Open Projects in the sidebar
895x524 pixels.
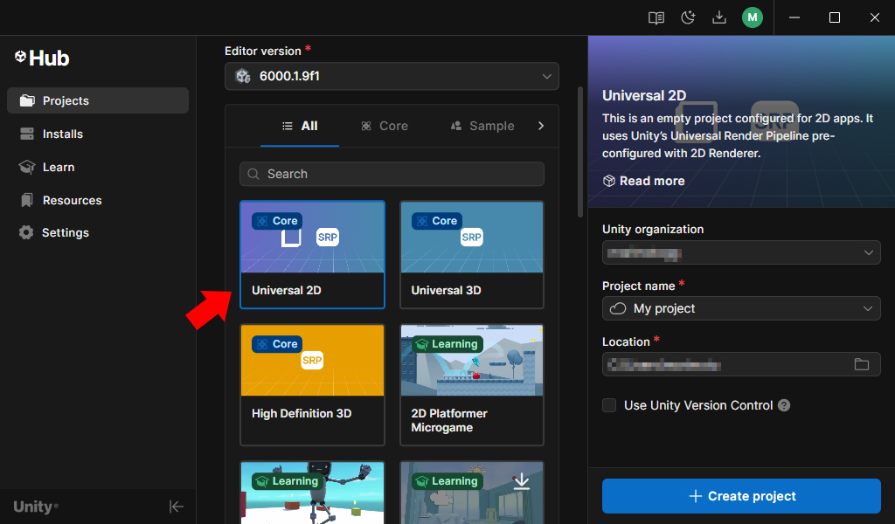coord(98,100)
